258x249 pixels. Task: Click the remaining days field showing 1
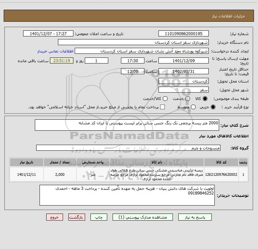[96, 60]
